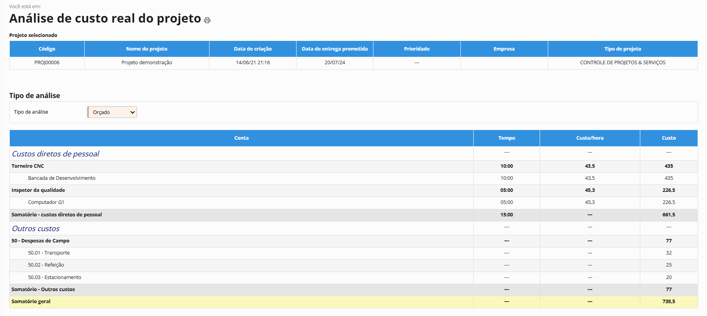Click the Custos diretos de pessoal heading
The image size is (707, 316).
tap(55, 154)
